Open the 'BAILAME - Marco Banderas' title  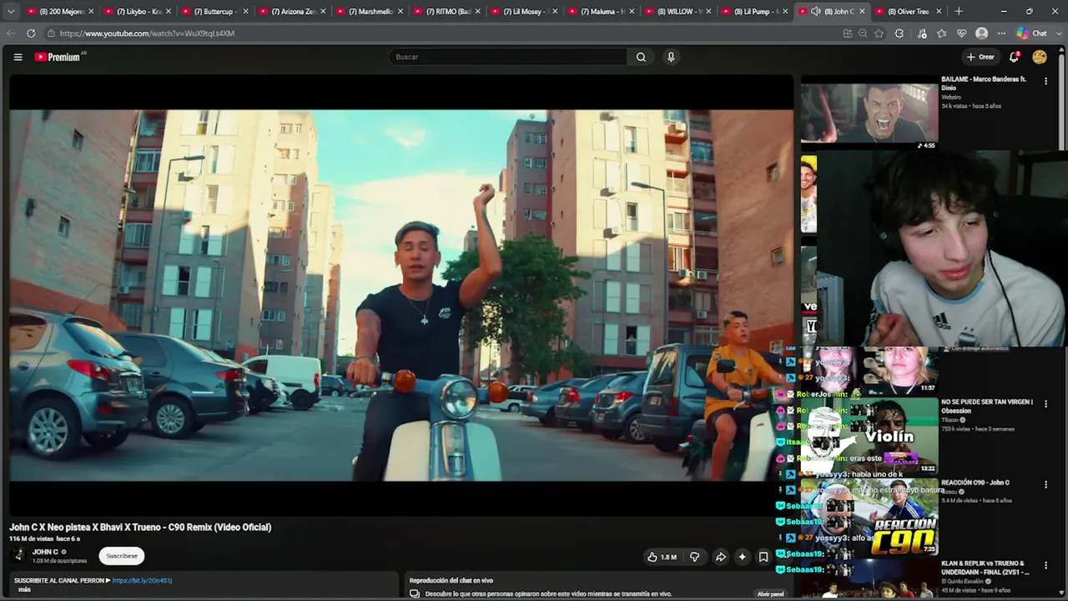coord(984,83)
